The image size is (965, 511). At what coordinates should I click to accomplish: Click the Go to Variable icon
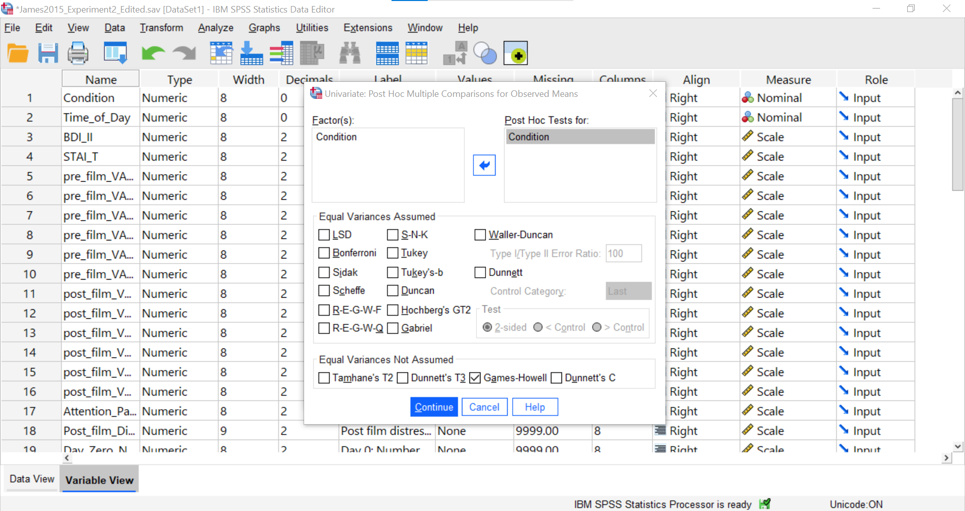tap(251, 53)
